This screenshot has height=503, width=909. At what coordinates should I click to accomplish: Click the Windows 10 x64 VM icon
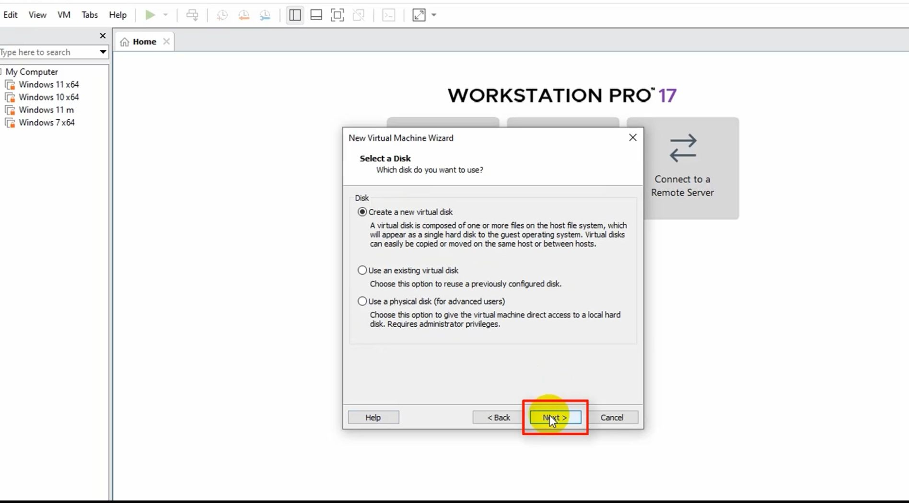(10, 97)
